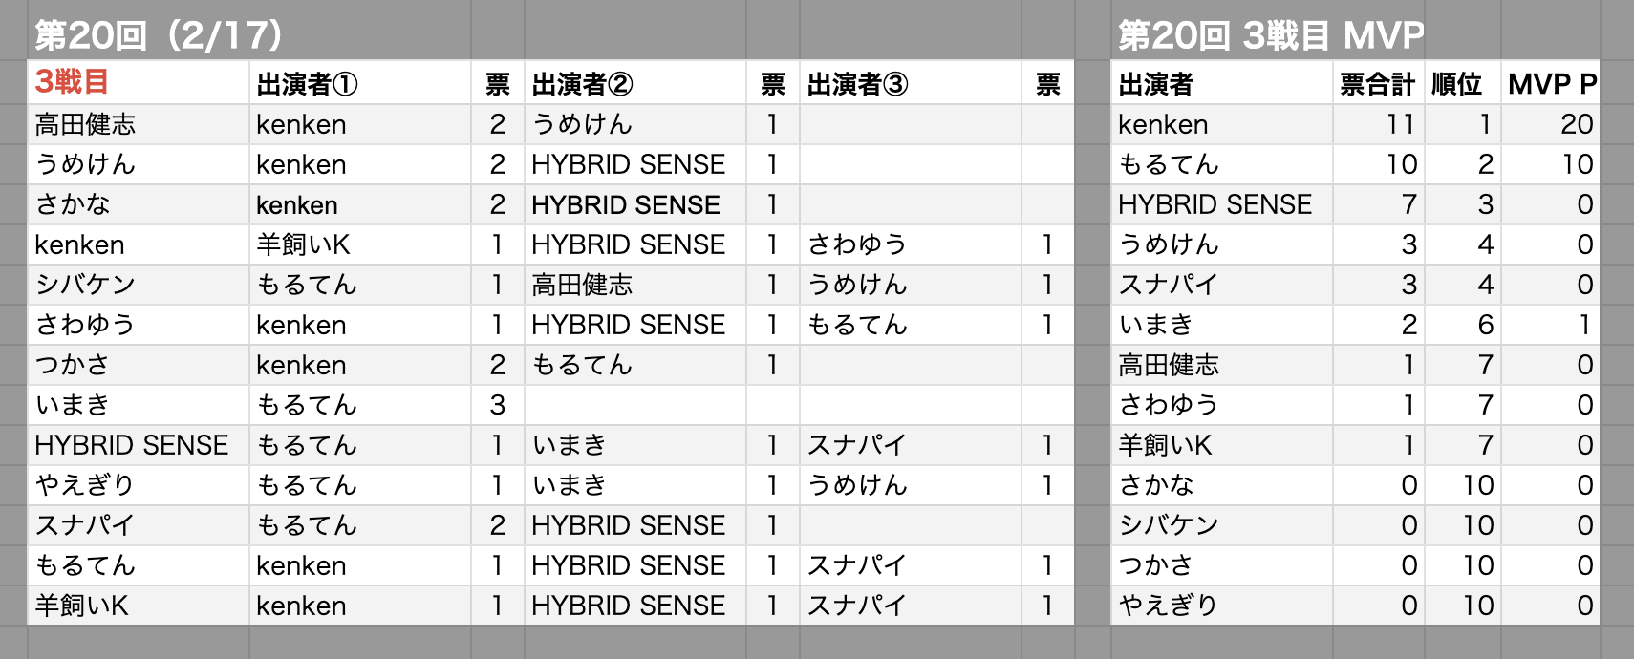Screen dimensions: 1634x659
Task: Select the 票合計 column header
Action: click(x=1376, y=84)
